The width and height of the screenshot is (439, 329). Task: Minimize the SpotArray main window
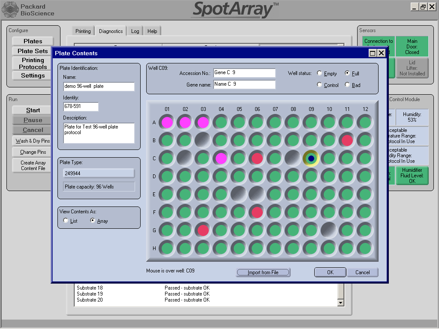(x=415, y=7)
